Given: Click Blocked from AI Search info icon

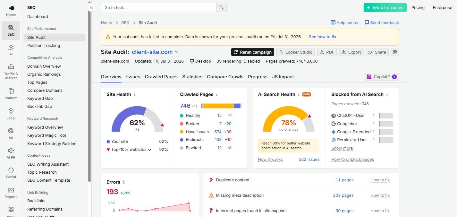Looking at the screenshot, I should 387,94.
